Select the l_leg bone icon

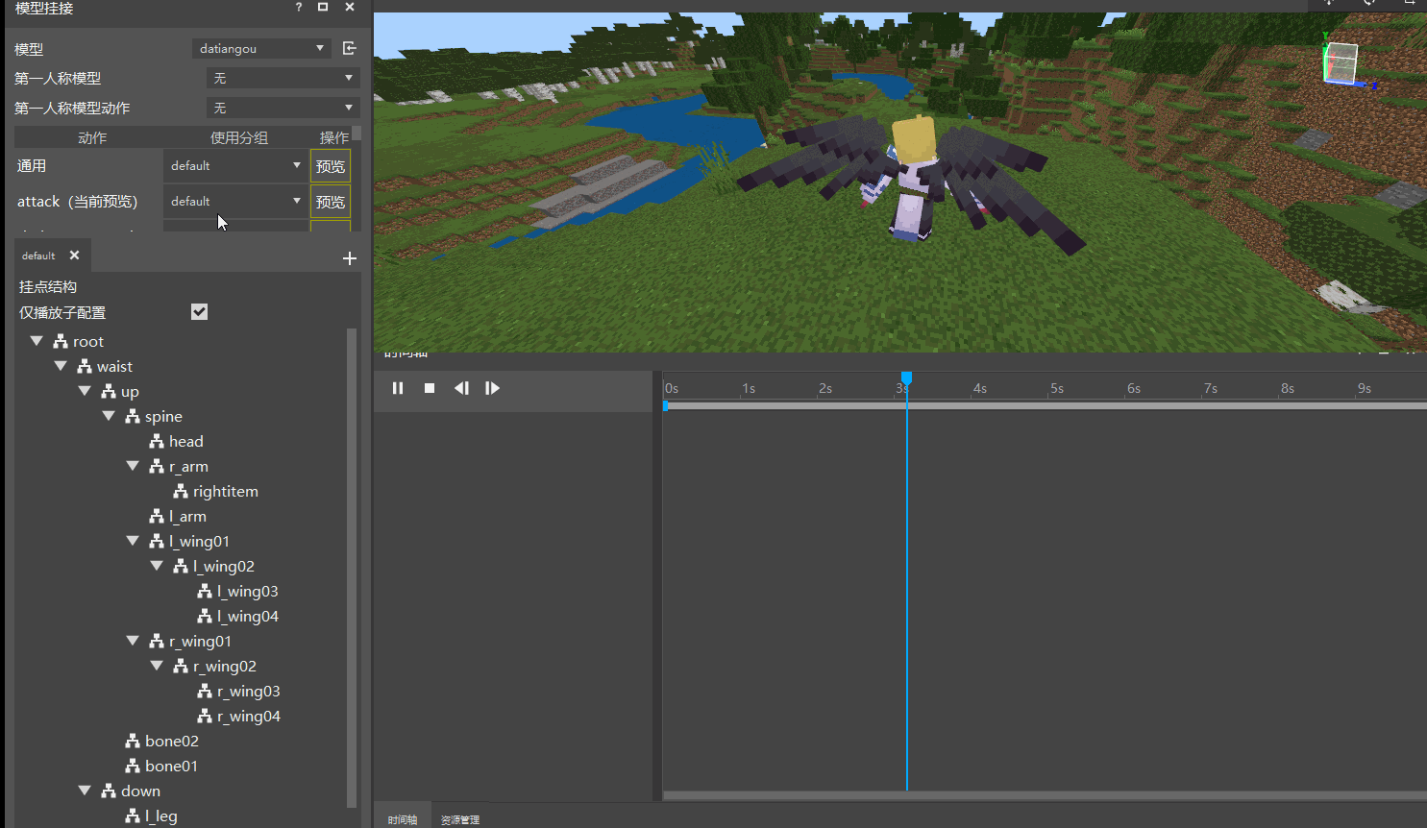click(x=133, y=816)
